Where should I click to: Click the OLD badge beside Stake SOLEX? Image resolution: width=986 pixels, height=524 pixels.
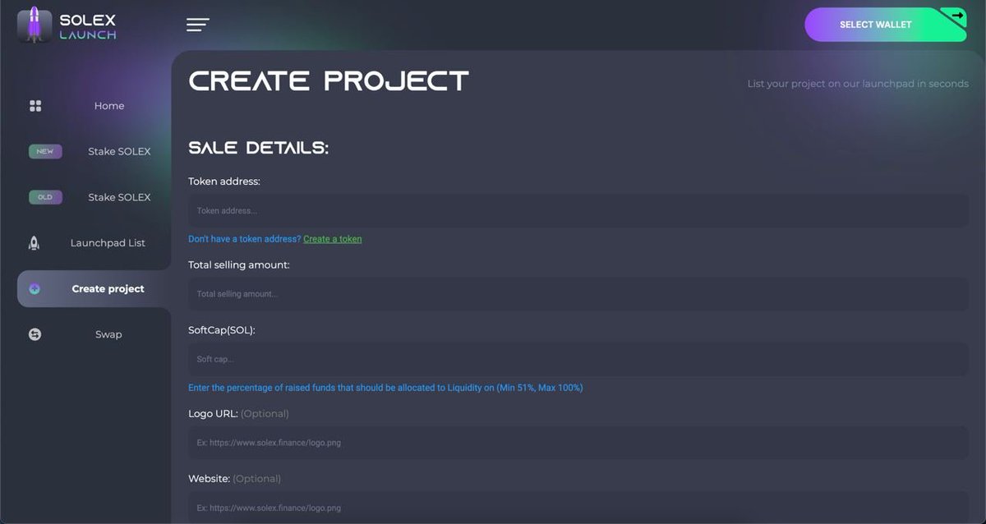coord(45,197)
